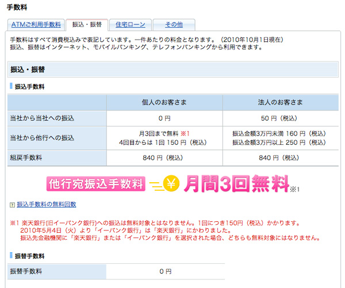This screenshot has height=288, width=345.
Task: Select the 当社から当社への振込 row label
Action: coord(43,118)
